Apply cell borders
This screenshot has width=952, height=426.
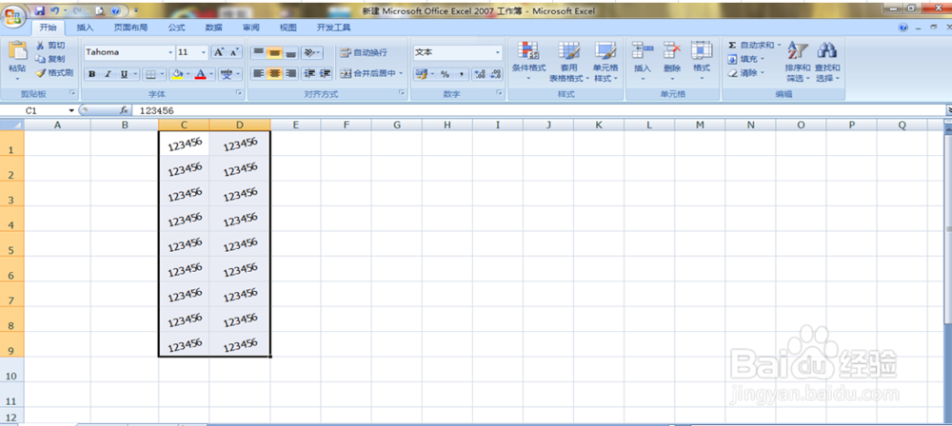click(x=150, y=74)
